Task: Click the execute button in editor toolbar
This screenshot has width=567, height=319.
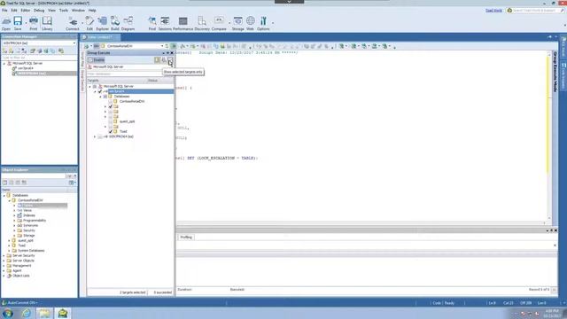Action: coord(174,46)
